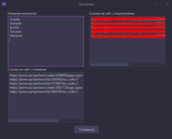Click the Сохранить button

(87, 130)
